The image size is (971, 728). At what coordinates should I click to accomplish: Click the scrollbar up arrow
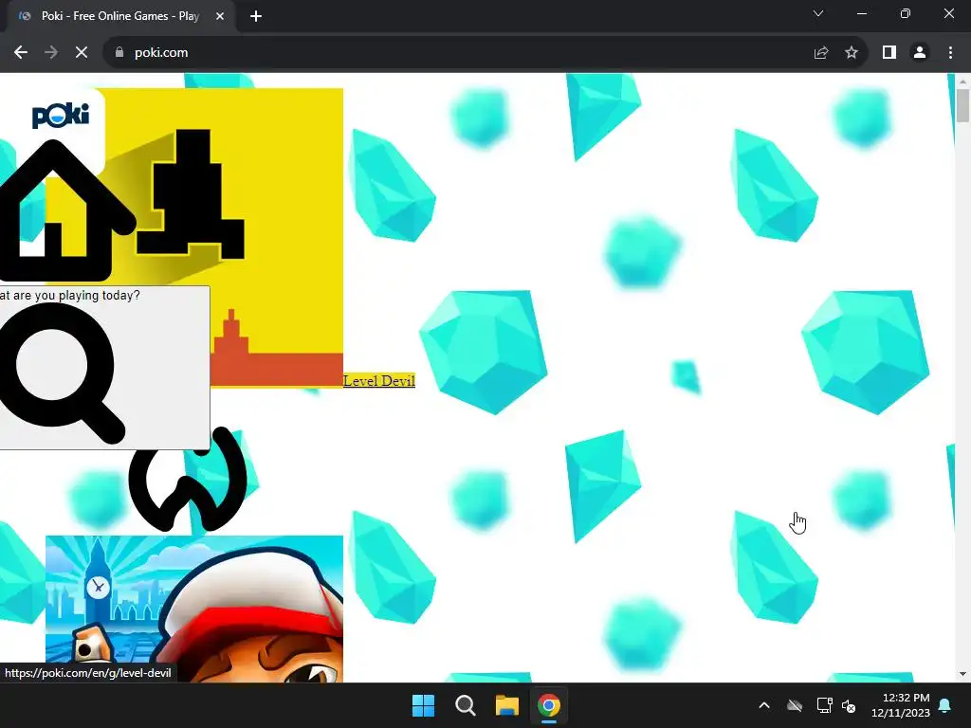[x=962, y=82]
